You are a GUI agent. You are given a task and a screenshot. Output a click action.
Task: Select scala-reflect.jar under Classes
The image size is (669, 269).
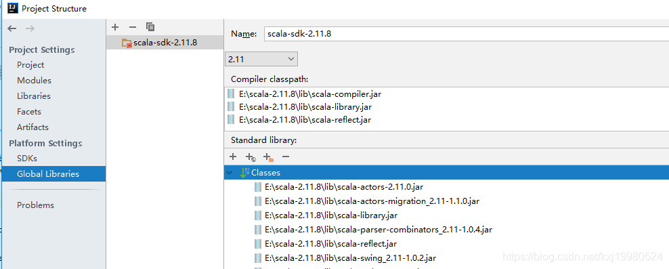tap(330, 244)
